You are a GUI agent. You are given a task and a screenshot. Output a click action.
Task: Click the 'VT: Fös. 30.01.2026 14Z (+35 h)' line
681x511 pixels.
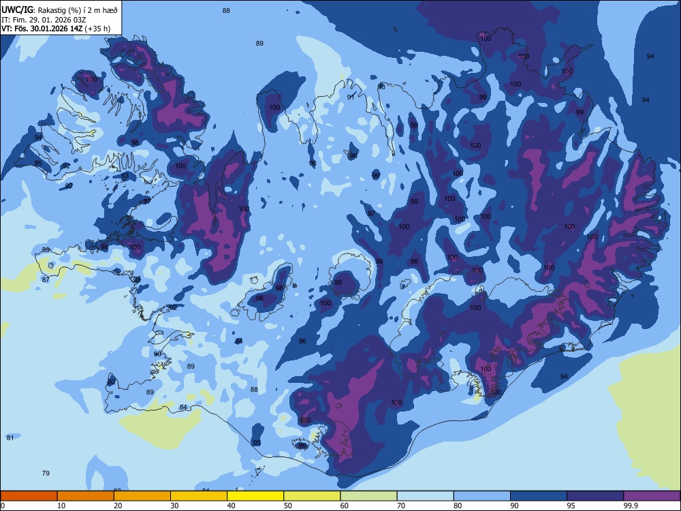pos(56,29)
